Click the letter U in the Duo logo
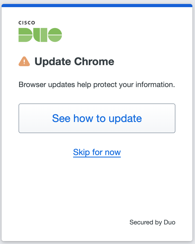 40,35
